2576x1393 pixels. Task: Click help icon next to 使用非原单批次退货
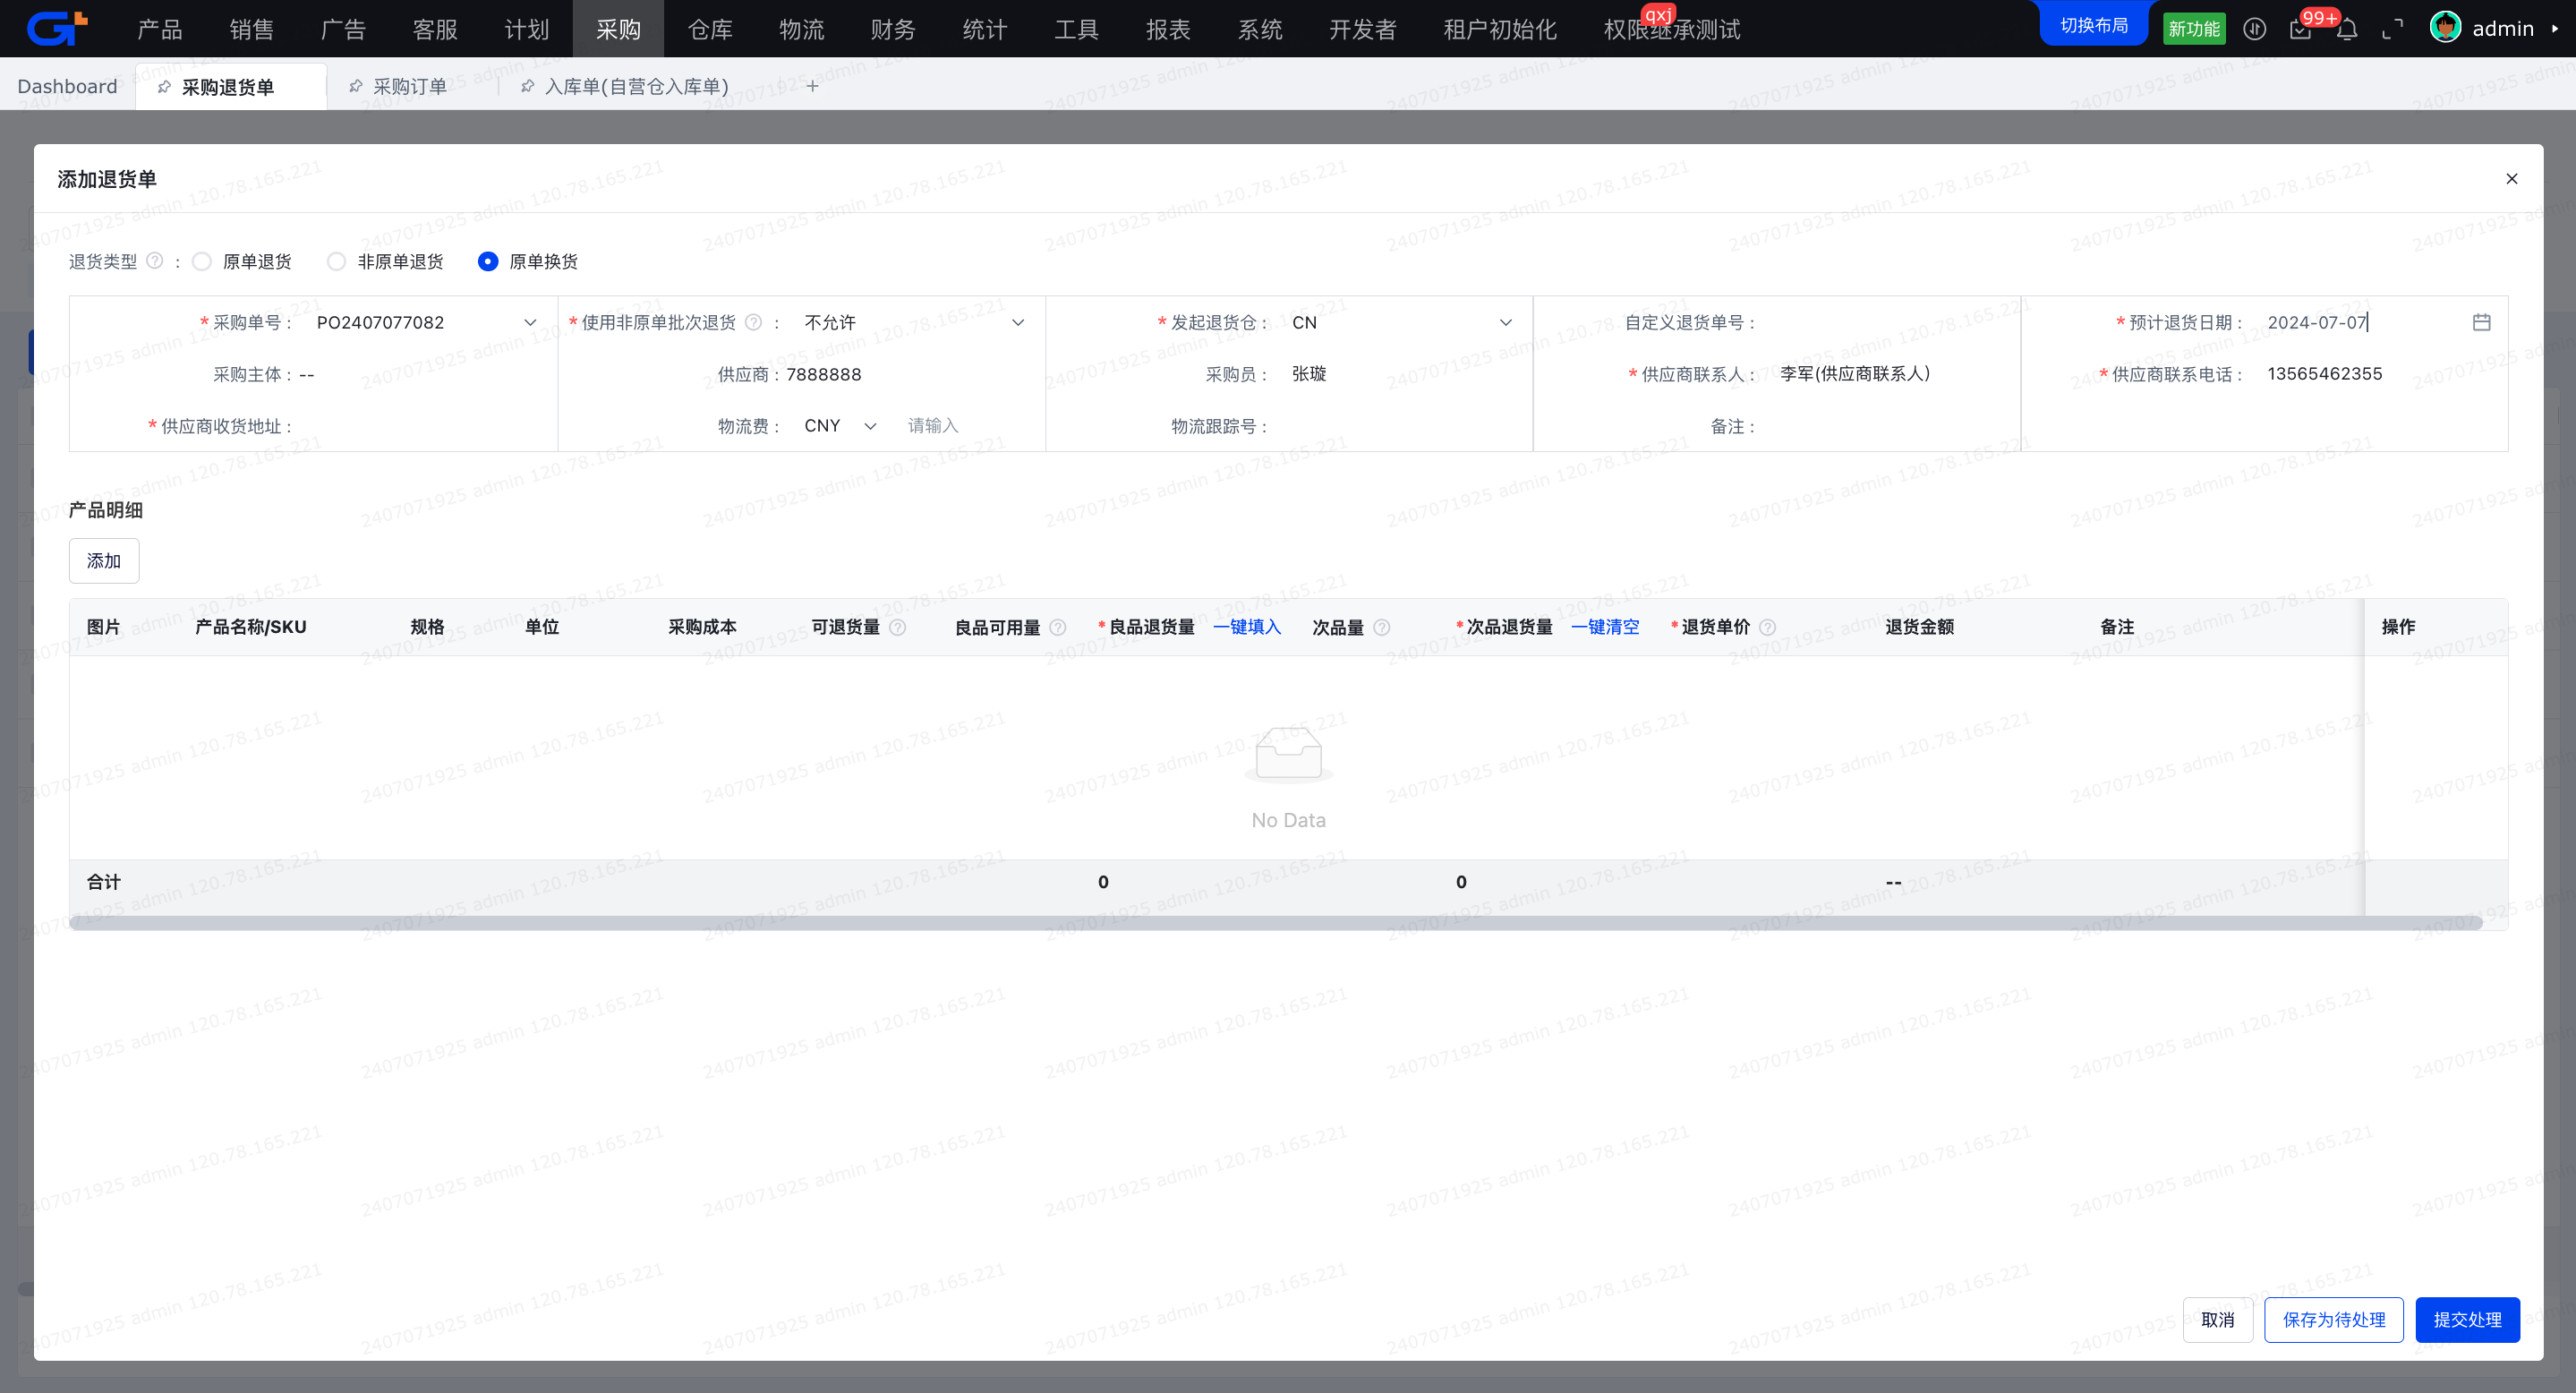tap(754, 322)
